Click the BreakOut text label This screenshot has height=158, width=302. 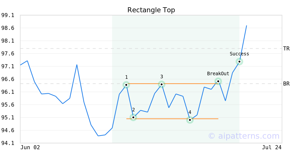218,74
